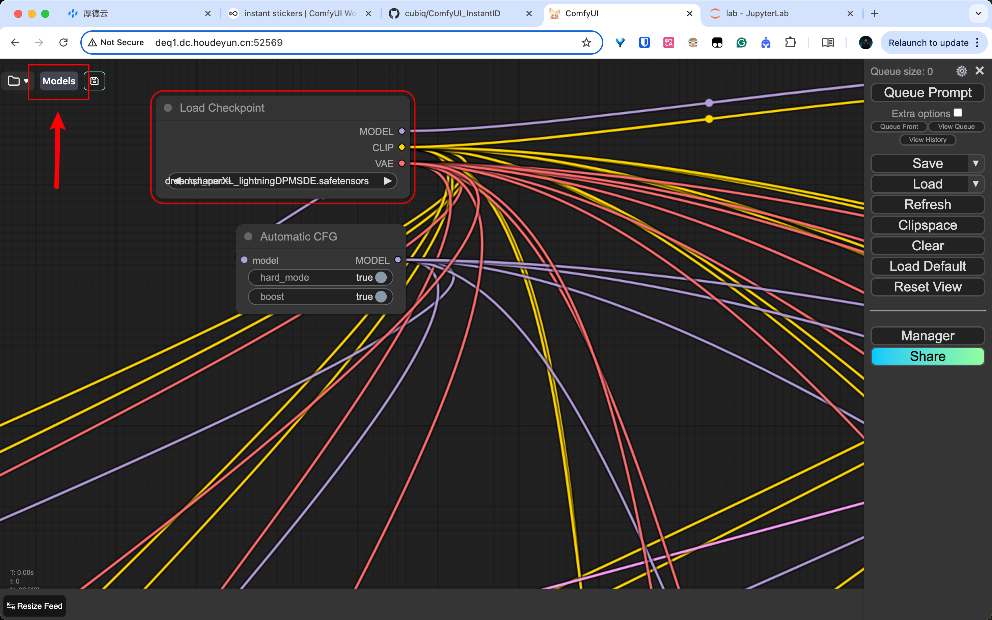Click the workspace save icon next to Models
Viewport: 992px width, 620px height.
point(94,81)
